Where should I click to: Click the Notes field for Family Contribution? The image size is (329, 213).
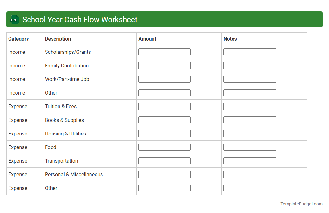[x=249, y=65]
